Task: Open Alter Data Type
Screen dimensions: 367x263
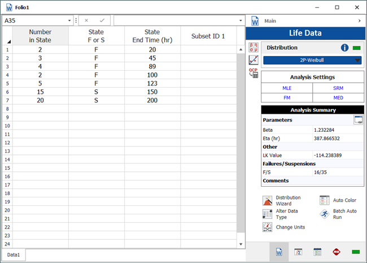Action: tap(267, 214)
